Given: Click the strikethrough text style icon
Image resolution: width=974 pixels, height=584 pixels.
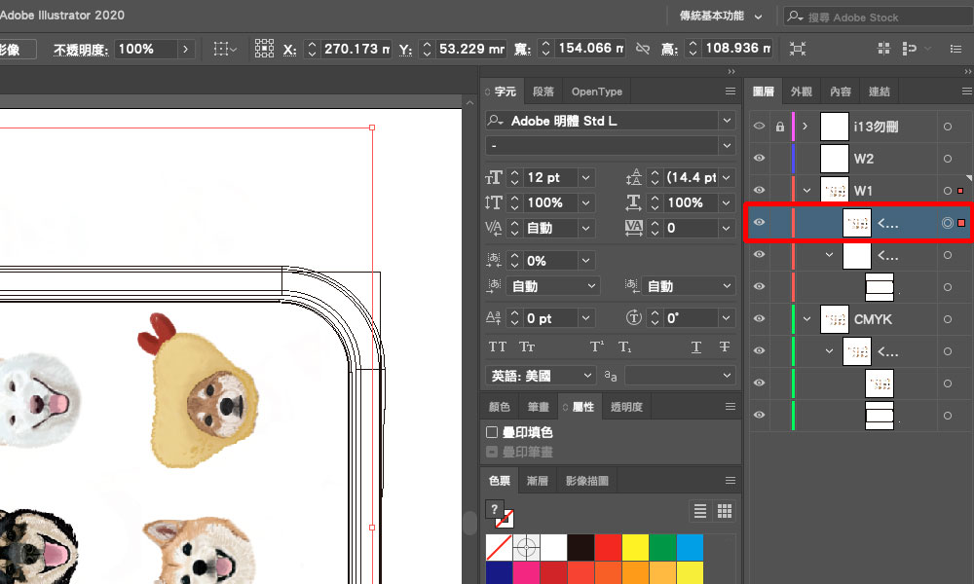Looking at the screenshot, I should [x=724, y=347].
